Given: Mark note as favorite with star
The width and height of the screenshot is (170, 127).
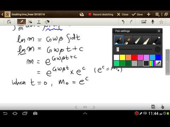Looking at the screenshot, I should tap(161, 22).
